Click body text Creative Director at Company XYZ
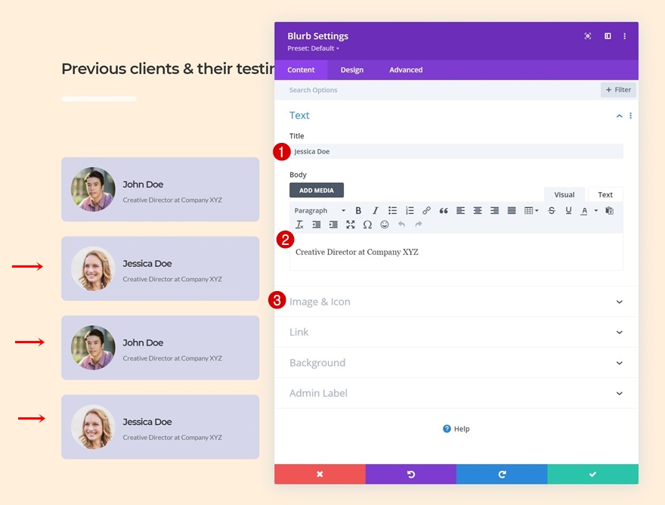 (x=357, y=252)
